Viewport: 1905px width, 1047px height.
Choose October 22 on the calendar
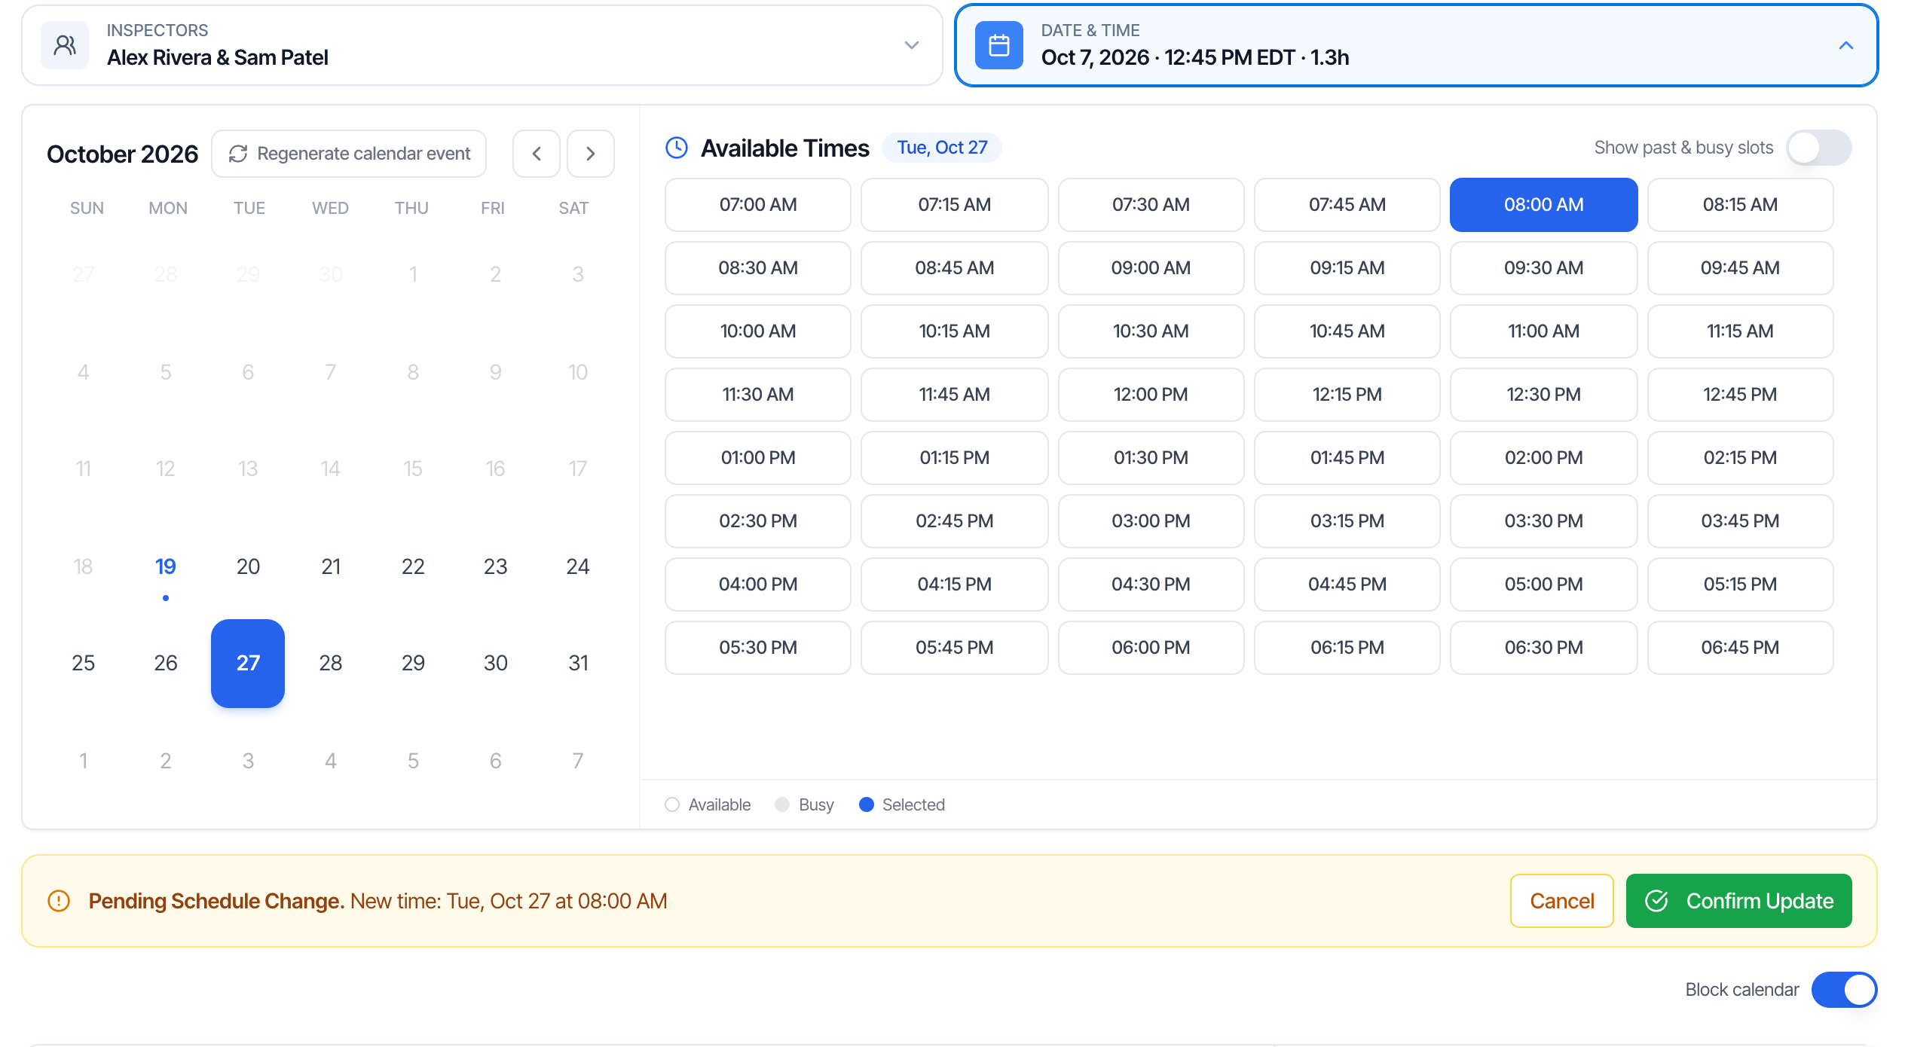(413, 566)
